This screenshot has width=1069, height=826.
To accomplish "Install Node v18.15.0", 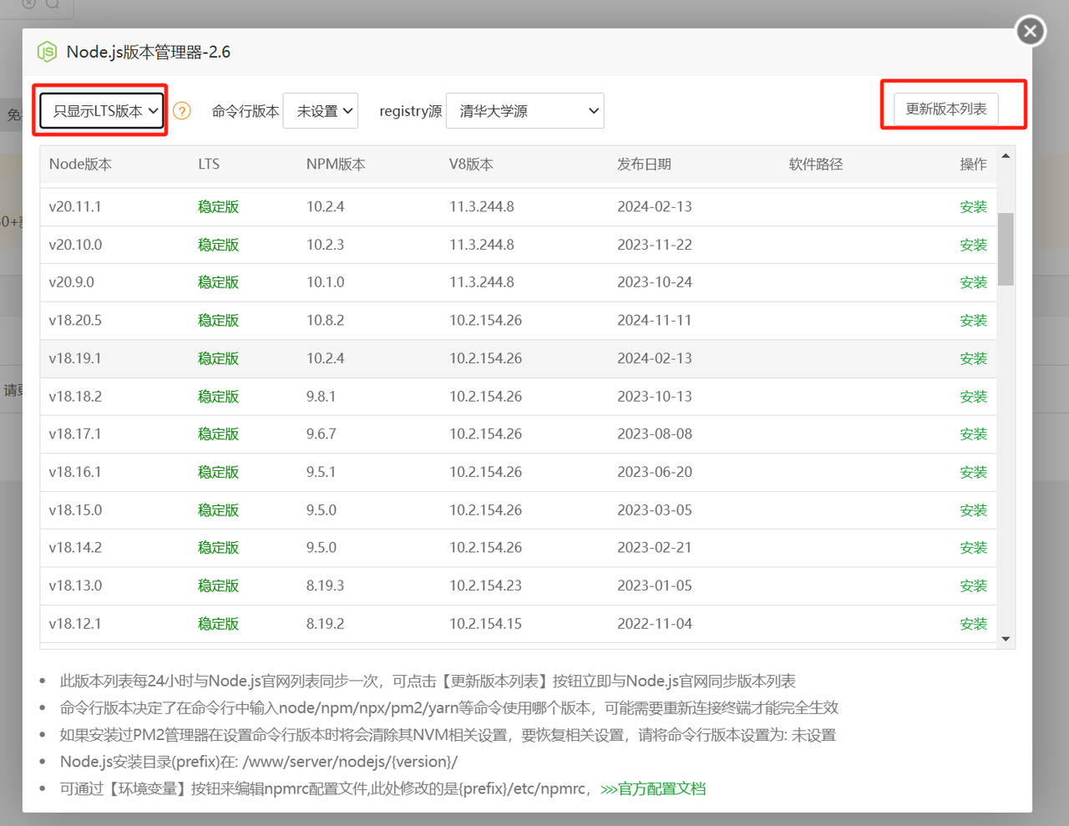I will point(973,510).
